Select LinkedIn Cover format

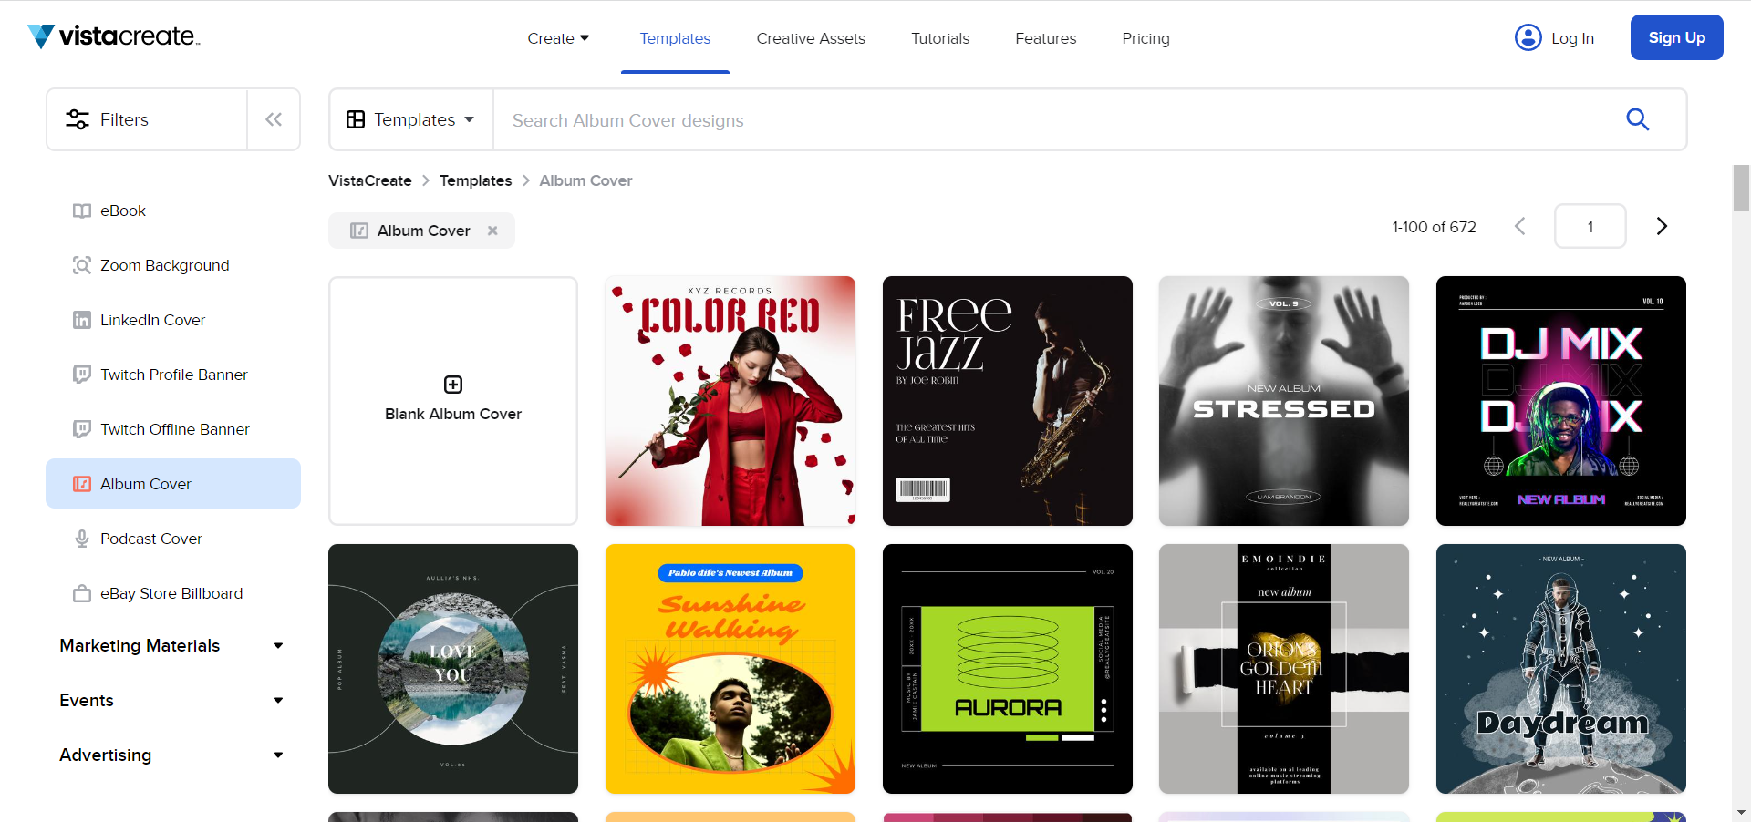pyautogui.click(x=173, y=320)
